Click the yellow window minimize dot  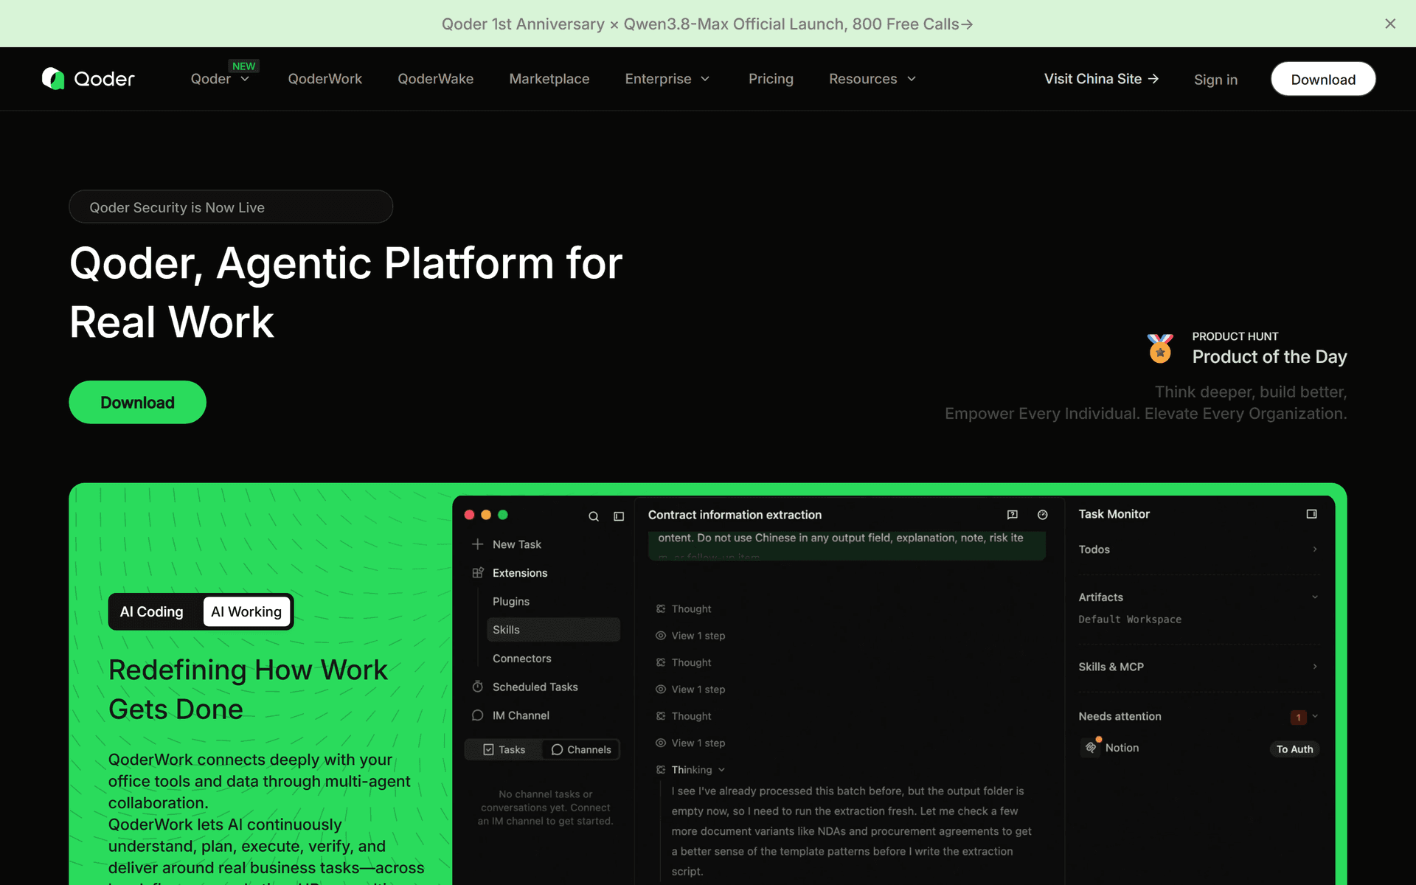pyautogui.click(x=486, y=515)
